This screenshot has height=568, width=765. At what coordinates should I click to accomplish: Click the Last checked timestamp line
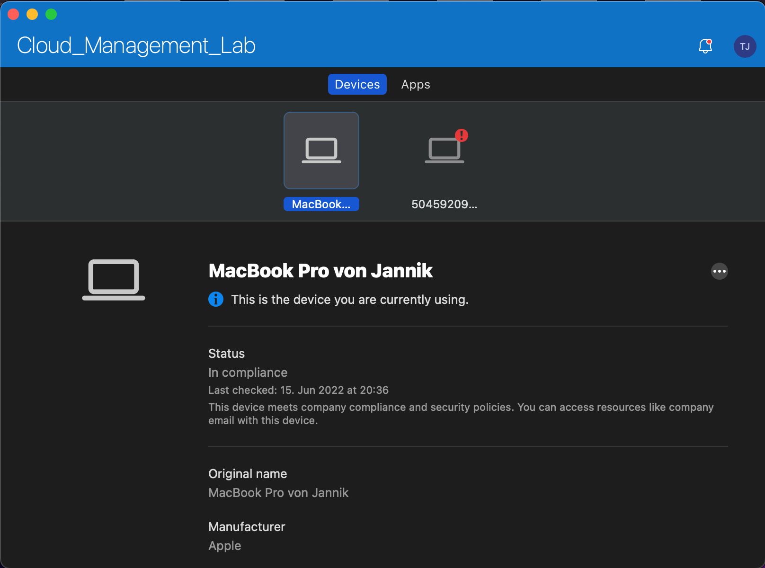[298, 390]
